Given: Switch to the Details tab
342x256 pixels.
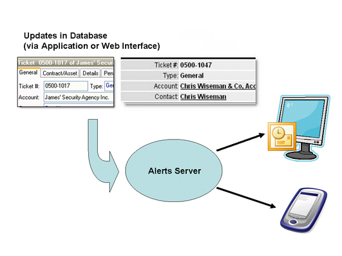Looking at the screenshot, I should point(90,73).
